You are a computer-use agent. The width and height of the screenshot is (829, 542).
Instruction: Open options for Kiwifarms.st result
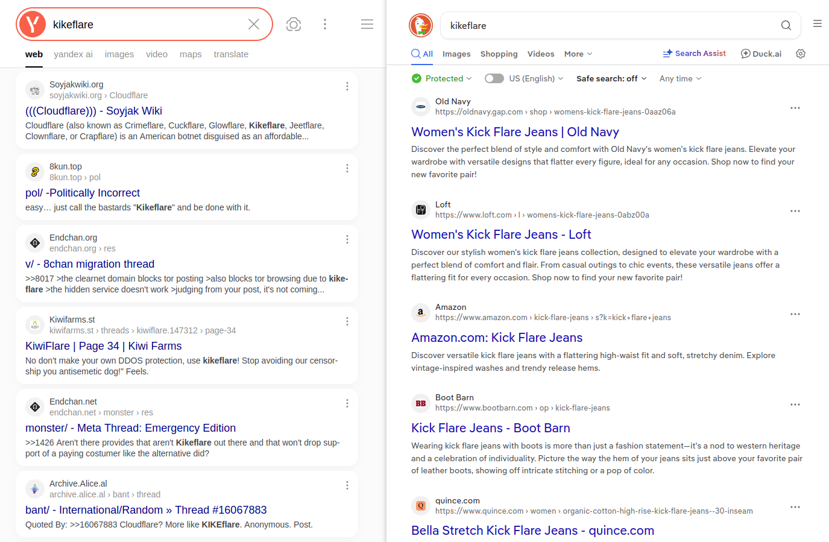point(347,321)
